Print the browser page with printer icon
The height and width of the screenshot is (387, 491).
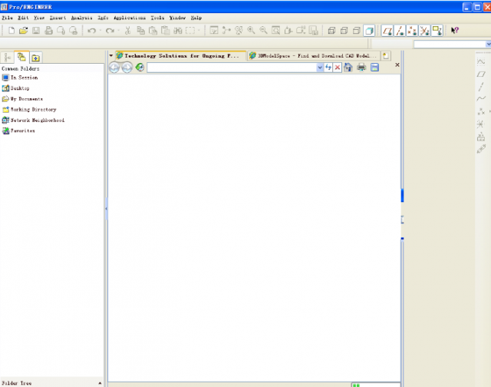click(361, 68)
